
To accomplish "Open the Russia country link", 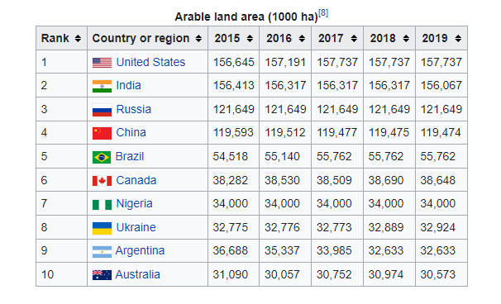I will click(x=134, y=109).
